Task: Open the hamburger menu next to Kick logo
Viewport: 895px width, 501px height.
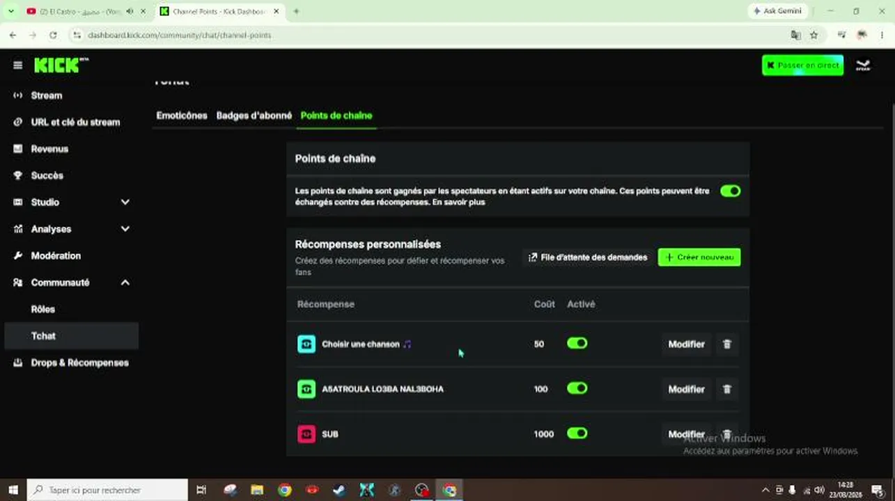Action: pos(17,65)
